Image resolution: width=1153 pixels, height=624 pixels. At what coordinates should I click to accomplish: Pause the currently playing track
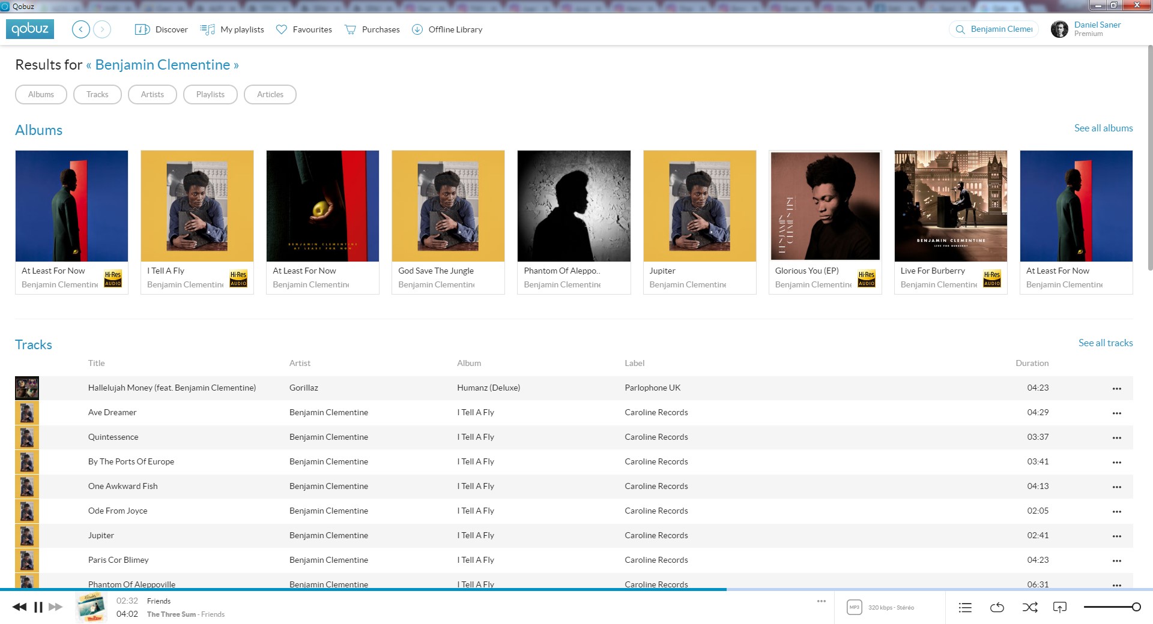pyautogui.click(x=38, y=607)
